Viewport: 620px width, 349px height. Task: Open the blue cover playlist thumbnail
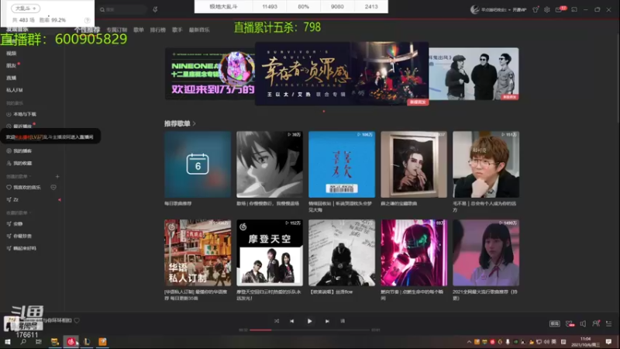[x=342, y=164]
